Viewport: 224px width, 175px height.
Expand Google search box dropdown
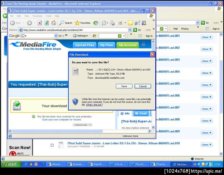tap(56, 36)
